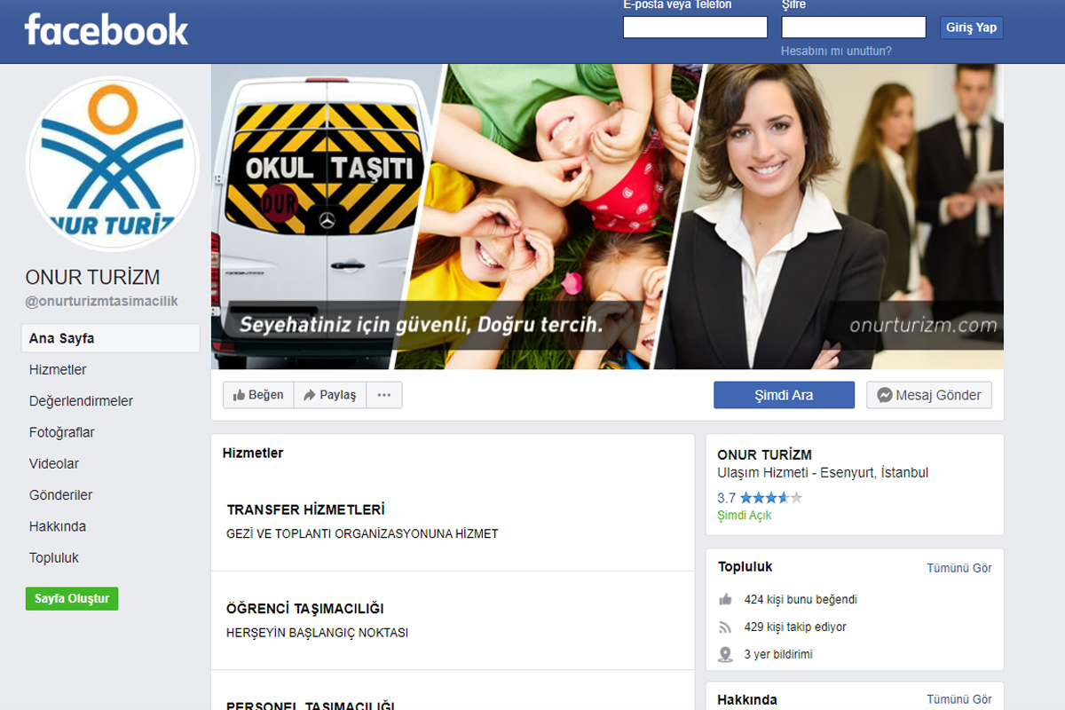Click the Topluluk card heading

tap(745, 567)
